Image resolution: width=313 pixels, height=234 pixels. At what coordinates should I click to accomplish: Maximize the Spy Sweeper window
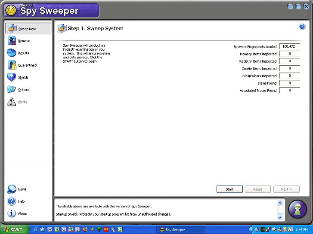(298, 6)
